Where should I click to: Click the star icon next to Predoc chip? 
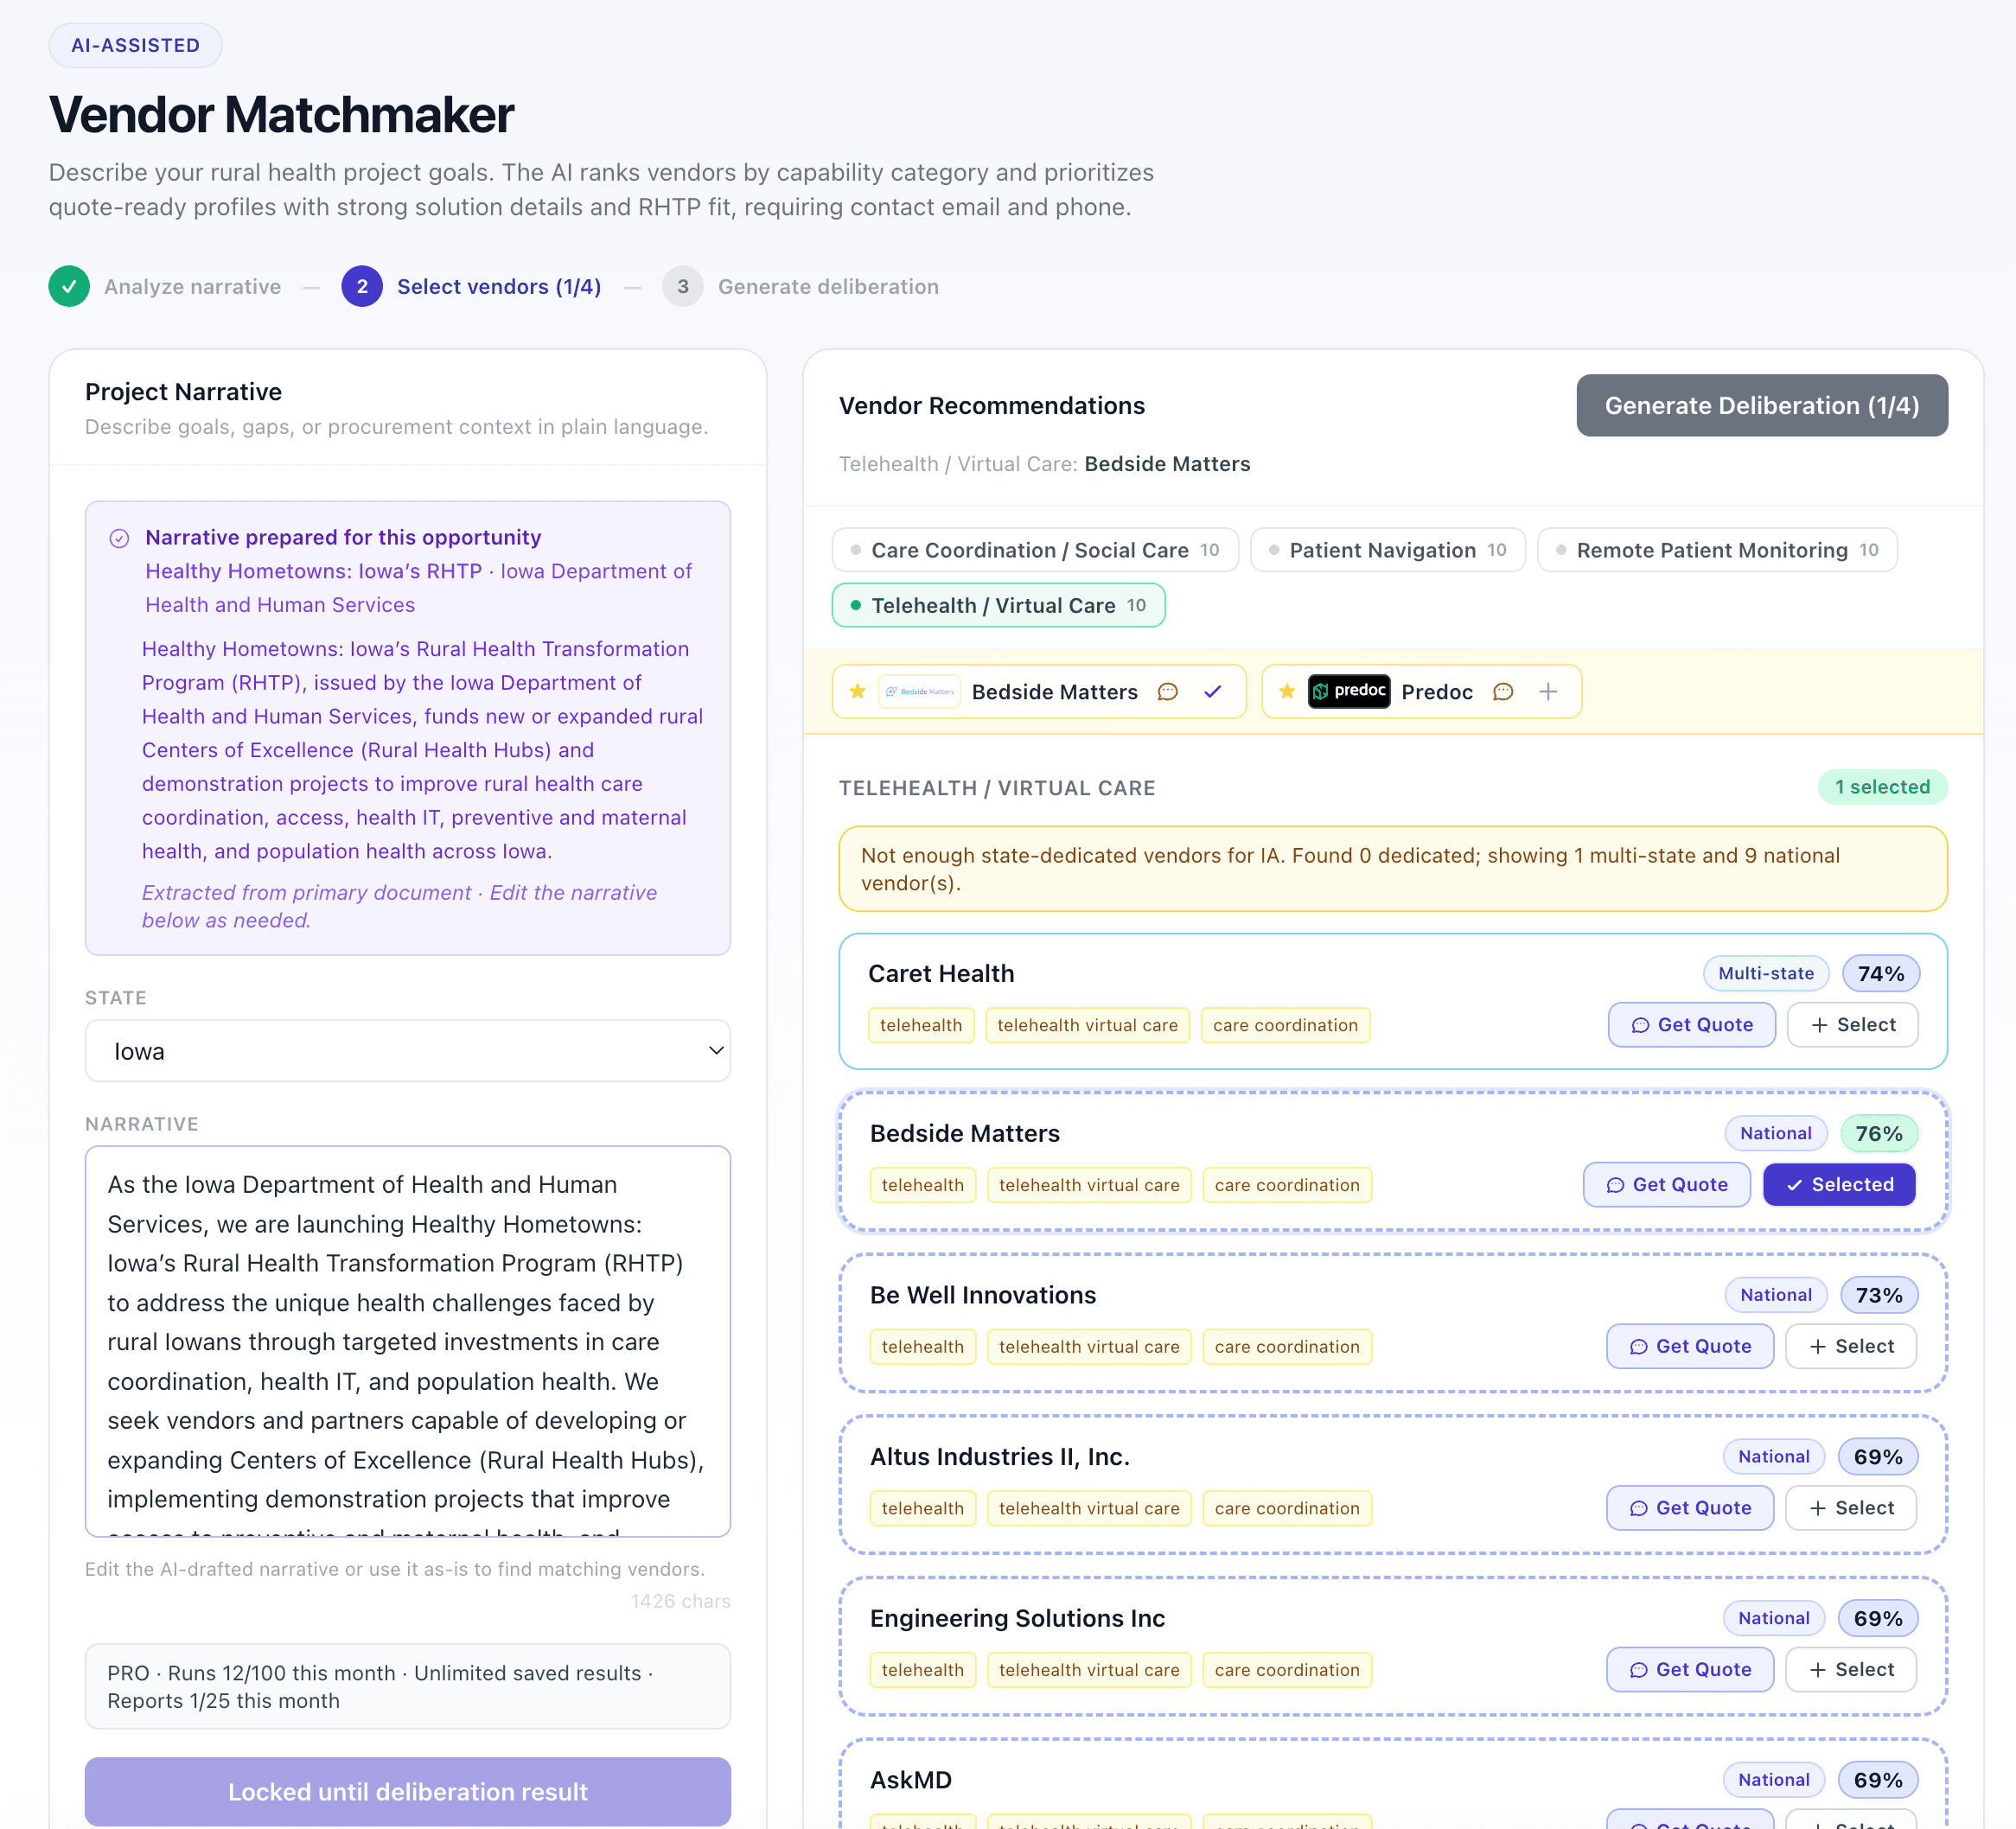point(1287,691)
